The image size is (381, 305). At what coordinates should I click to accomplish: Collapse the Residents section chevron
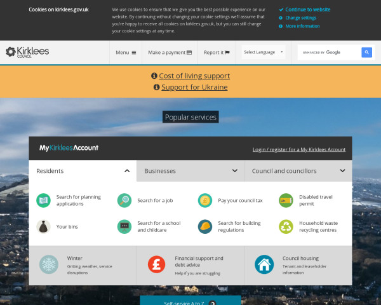pyautogui.click(x=127, y=171)
